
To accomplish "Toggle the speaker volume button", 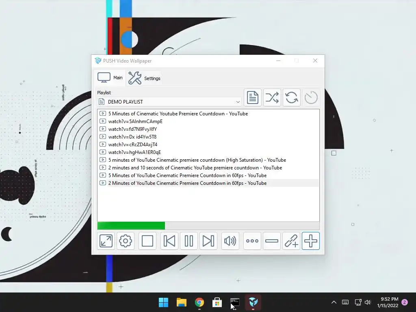I will click(x=230, y=241).
